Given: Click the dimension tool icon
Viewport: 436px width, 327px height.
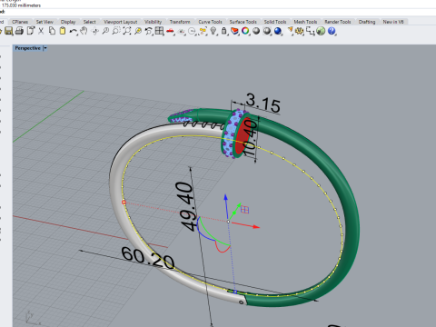Looking at the screenshot, I should [310, 31].
